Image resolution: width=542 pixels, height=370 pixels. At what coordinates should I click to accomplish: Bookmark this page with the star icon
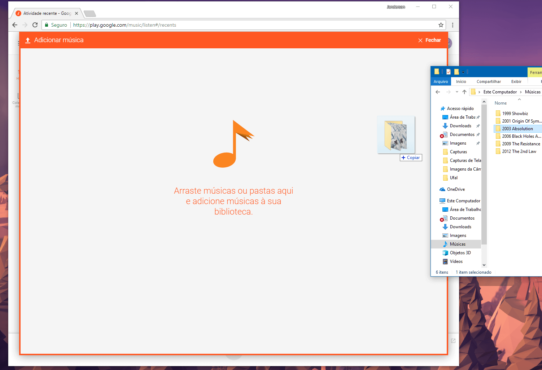point(441,25)
